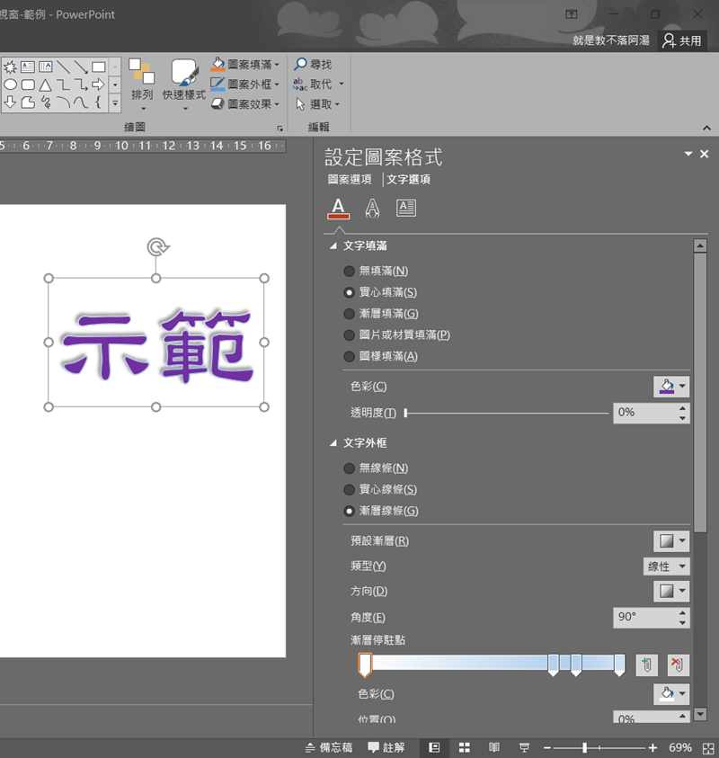Image resolution: width=719 pixels, height=758 pixels.
Task: Open the 快速樣式 quick styles gallery
Action: pyautogui.click(x=184, y=85)
